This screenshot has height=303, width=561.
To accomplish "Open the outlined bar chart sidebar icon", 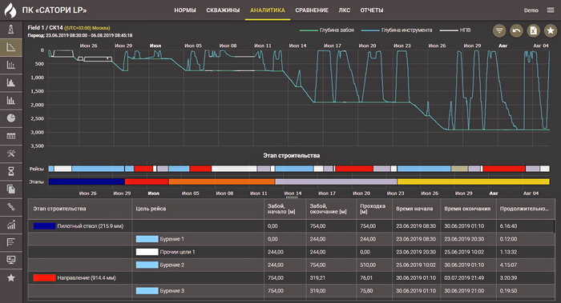I will pyautogui.click(x=11, y=65).
